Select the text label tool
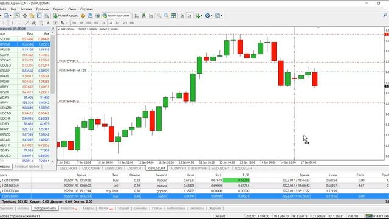389x219 pixels. point(55,23)
